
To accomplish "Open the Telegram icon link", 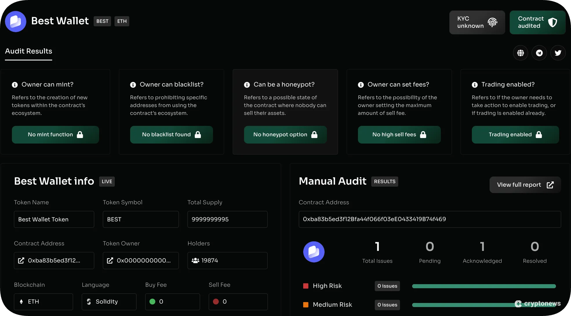I will click(539, 53).
